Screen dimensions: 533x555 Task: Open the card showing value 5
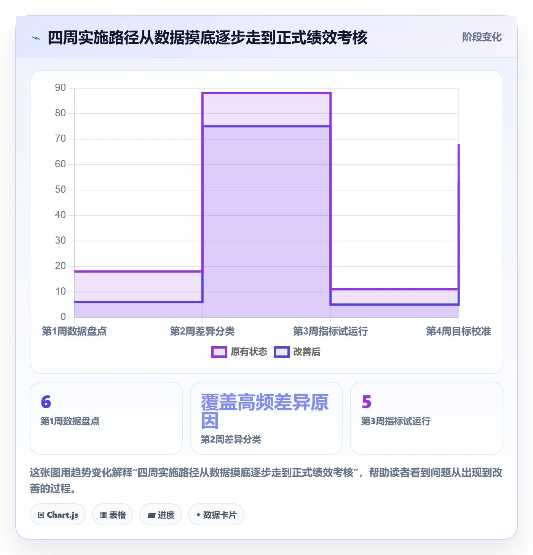[x=427, y=418]
